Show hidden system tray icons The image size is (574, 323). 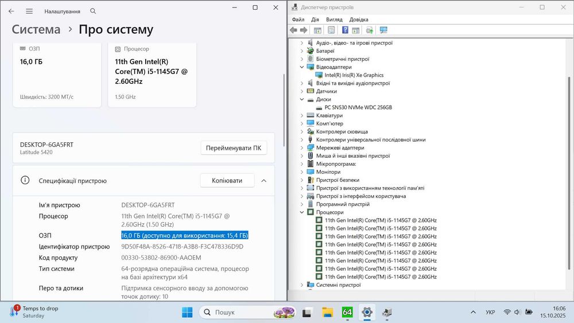473,312
